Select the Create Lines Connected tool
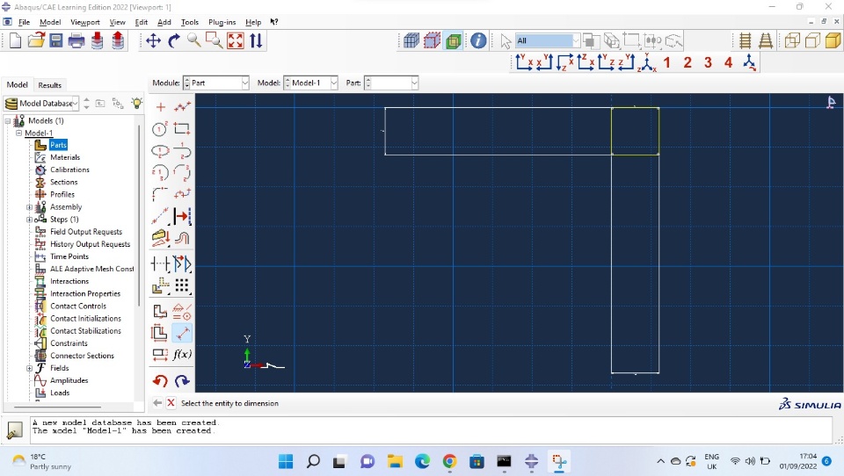The image size is (844, 476). click(x=182, y=106)
